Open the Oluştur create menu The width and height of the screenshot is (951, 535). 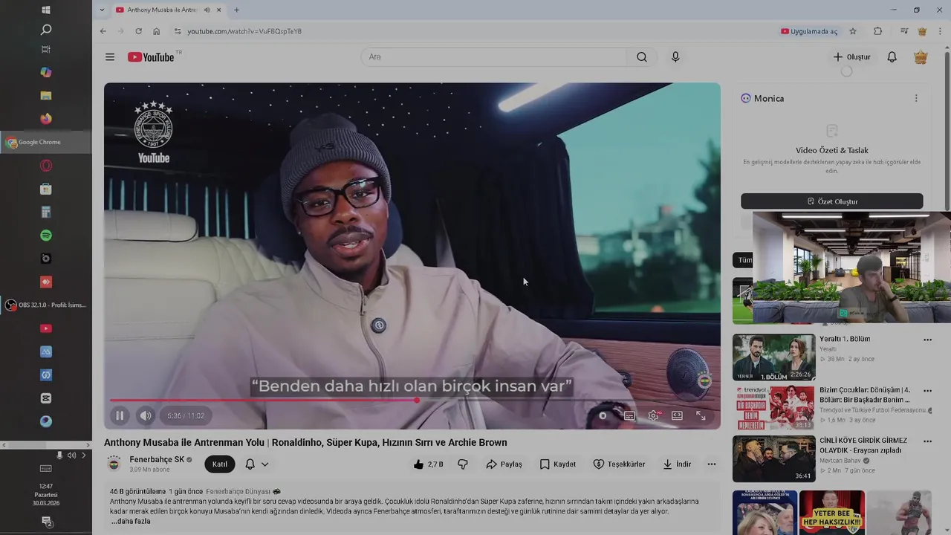coord(851,57)
